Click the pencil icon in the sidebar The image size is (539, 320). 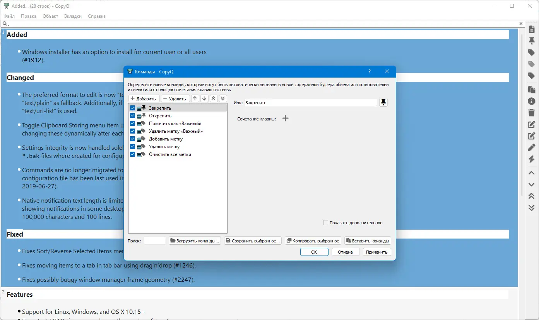(x=531, y=147)
